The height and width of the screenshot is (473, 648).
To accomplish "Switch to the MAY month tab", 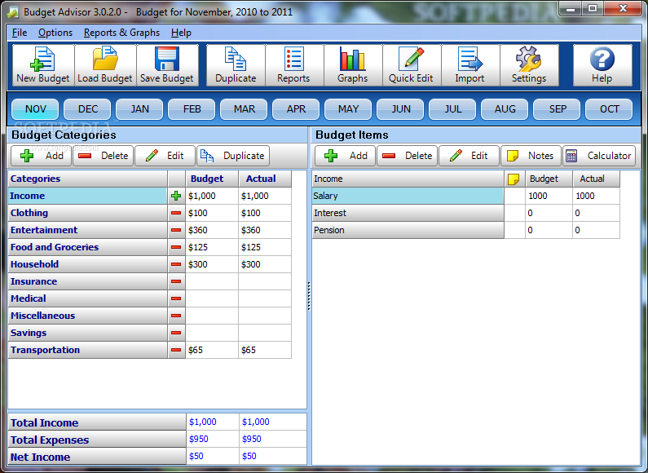I will (348, 109).
